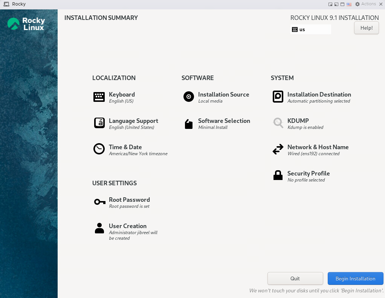Image resolution: width=385 pixels, height=298 pixels.
Task: Open the Keyboard spoke label
Action: pos(122,95)
